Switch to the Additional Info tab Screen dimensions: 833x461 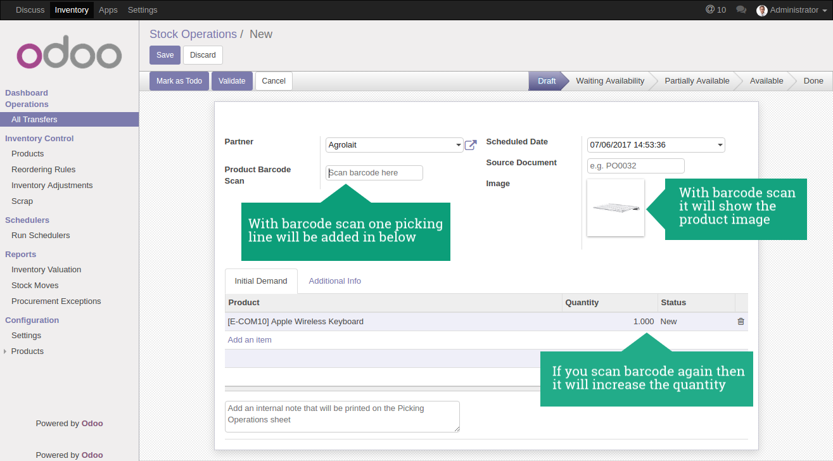click(x=335, y=281)
